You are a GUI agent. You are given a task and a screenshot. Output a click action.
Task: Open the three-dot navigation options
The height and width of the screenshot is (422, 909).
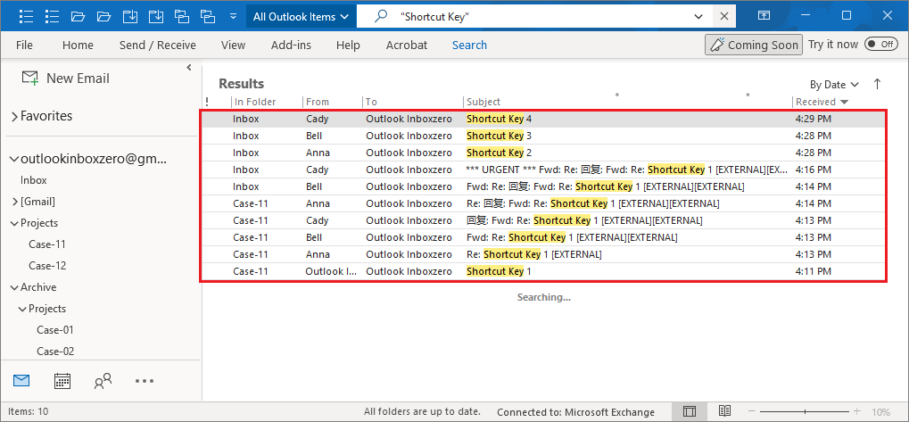tap(145, 381)
